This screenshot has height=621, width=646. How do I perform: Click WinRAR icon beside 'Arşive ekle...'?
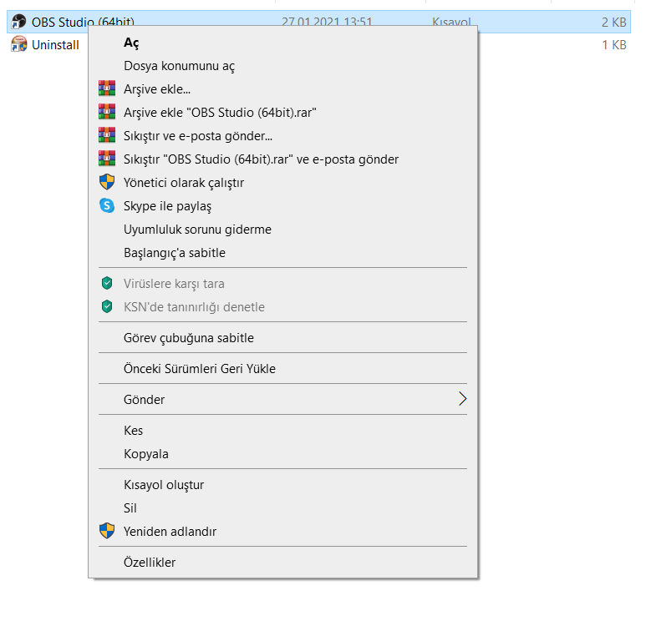coord(107,88)
